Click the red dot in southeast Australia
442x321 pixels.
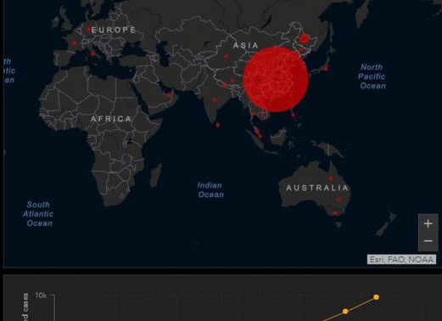[335, 213]
